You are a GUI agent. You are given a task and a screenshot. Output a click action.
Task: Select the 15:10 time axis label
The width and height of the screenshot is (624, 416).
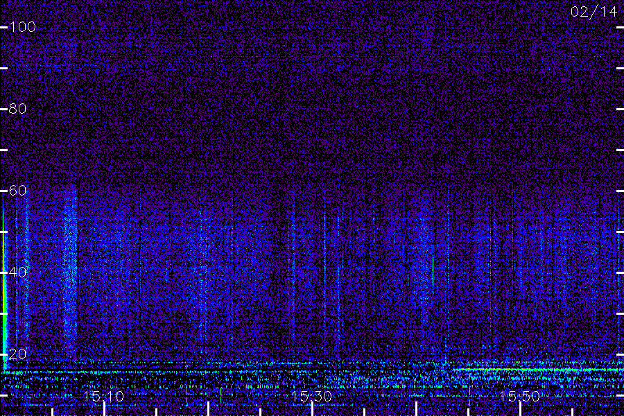104,397
